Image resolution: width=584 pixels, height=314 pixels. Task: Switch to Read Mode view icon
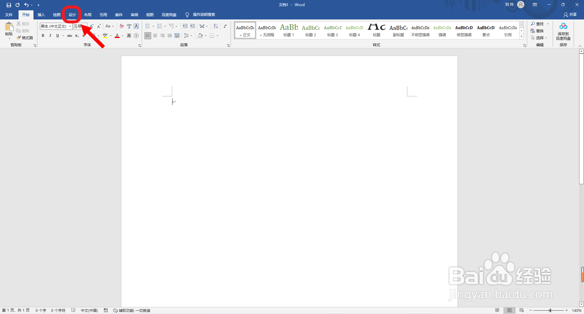(x=497, y=310)
